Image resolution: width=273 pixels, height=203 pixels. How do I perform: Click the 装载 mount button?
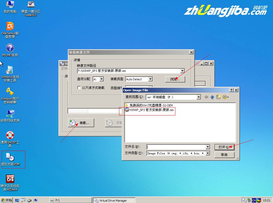click(x=81, y=123)
